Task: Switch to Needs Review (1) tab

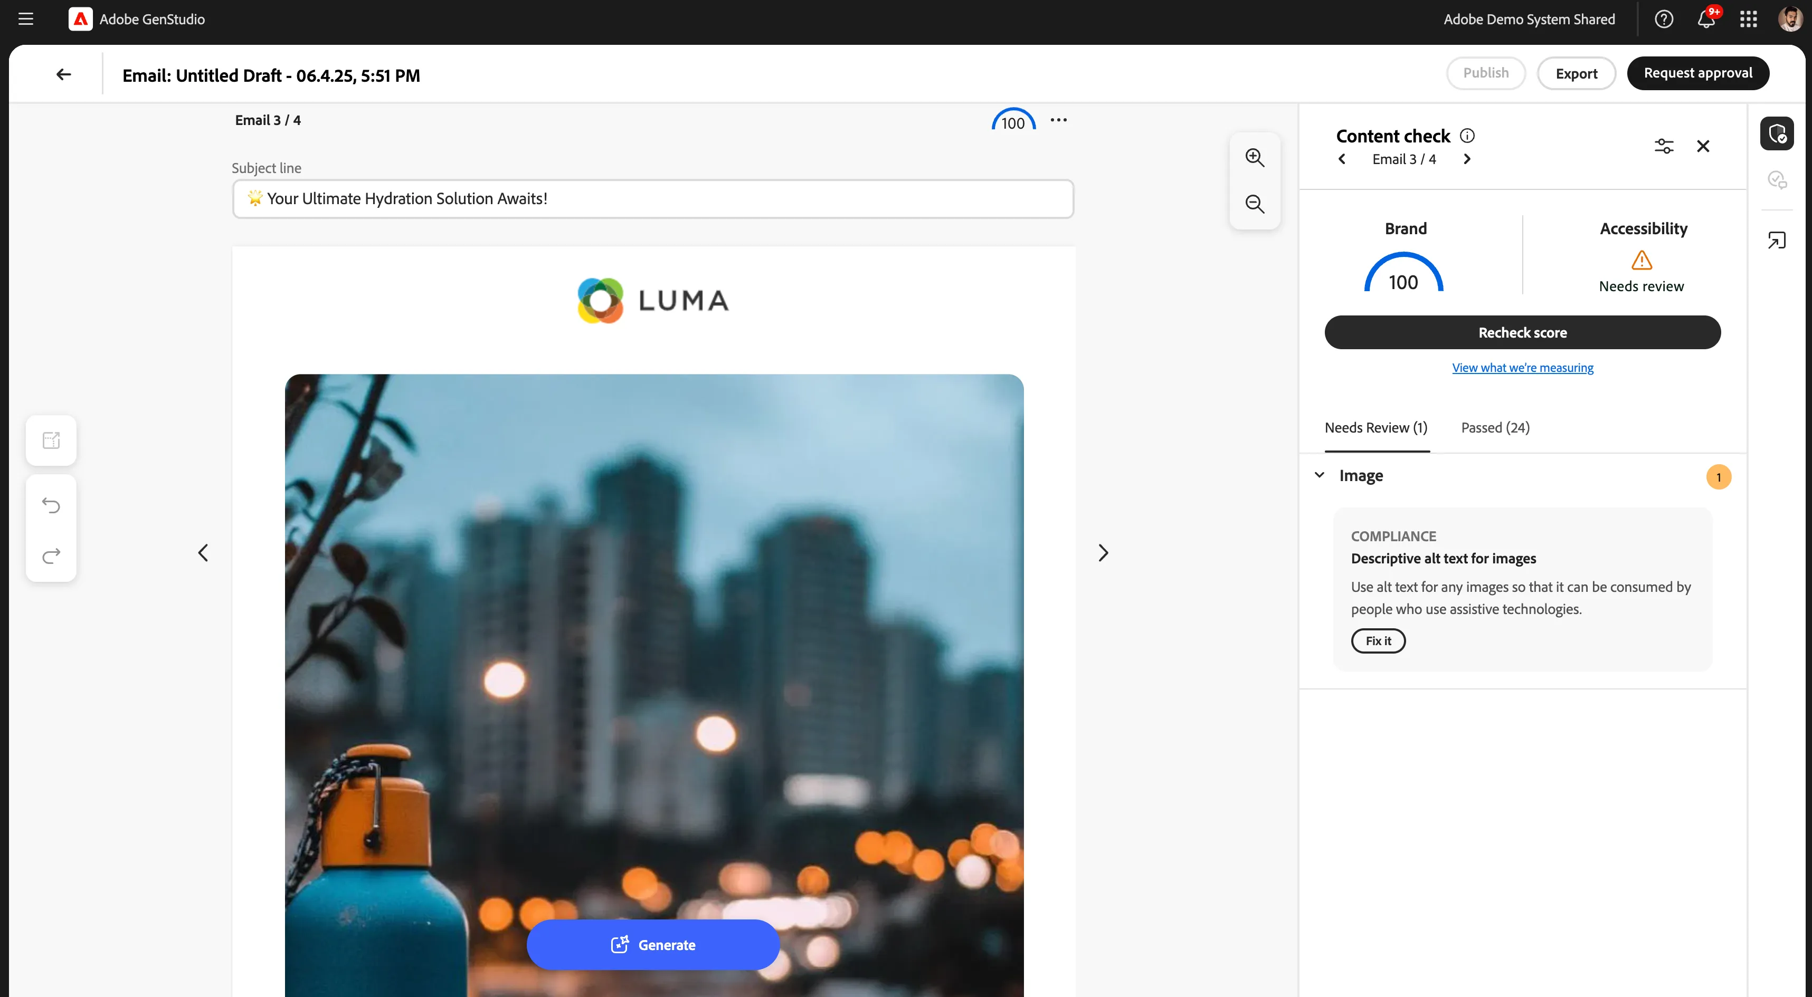Action: click(1376, 427)
